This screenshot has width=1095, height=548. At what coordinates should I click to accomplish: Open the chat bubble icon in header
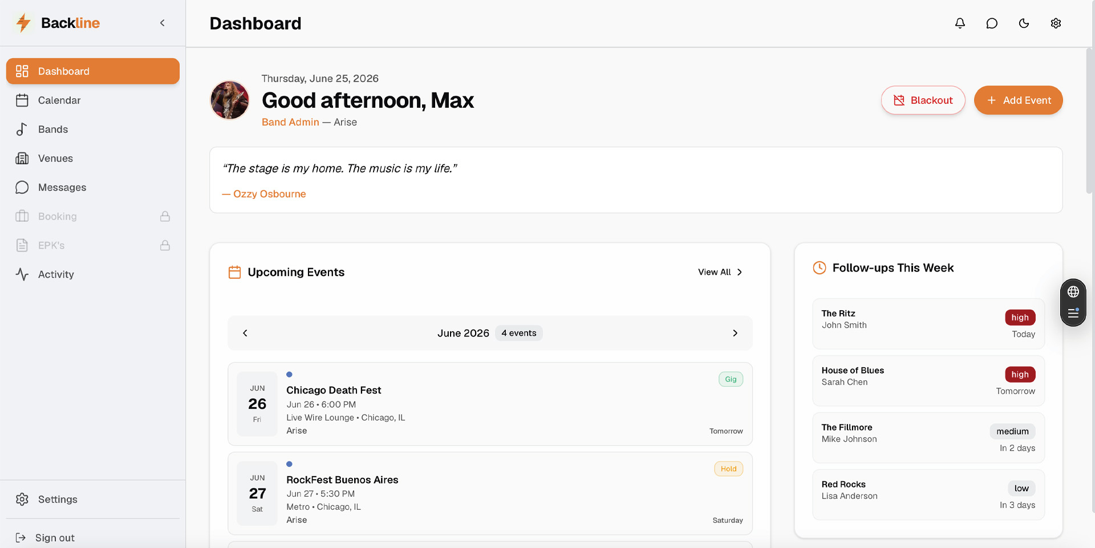[x=992, y=23]
